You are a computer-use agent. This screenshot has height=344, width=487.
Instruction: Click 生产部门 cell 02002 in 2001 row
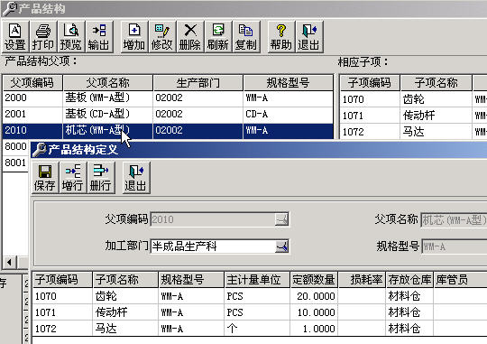(x=198, y=114)
